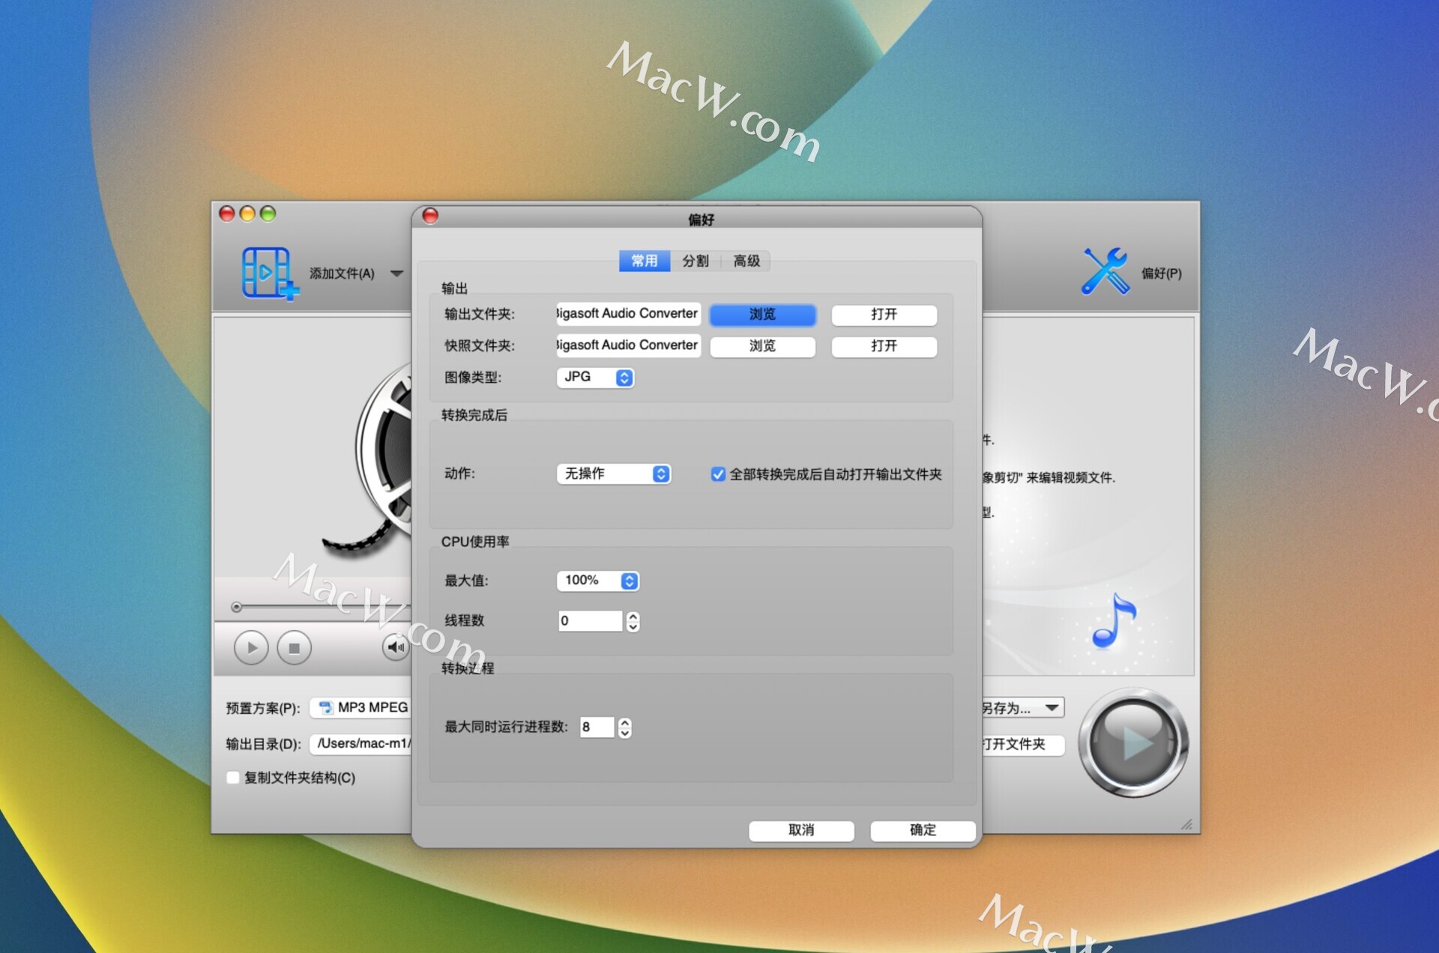
Task: Click the 确定 button
Action: coord(923,830)
